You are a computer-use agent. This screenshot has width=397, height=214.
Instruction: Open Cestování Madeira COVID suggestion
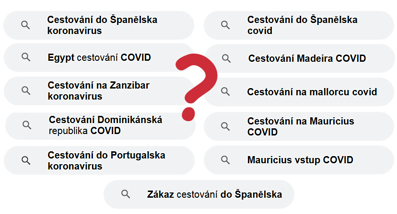click(307, 58)
